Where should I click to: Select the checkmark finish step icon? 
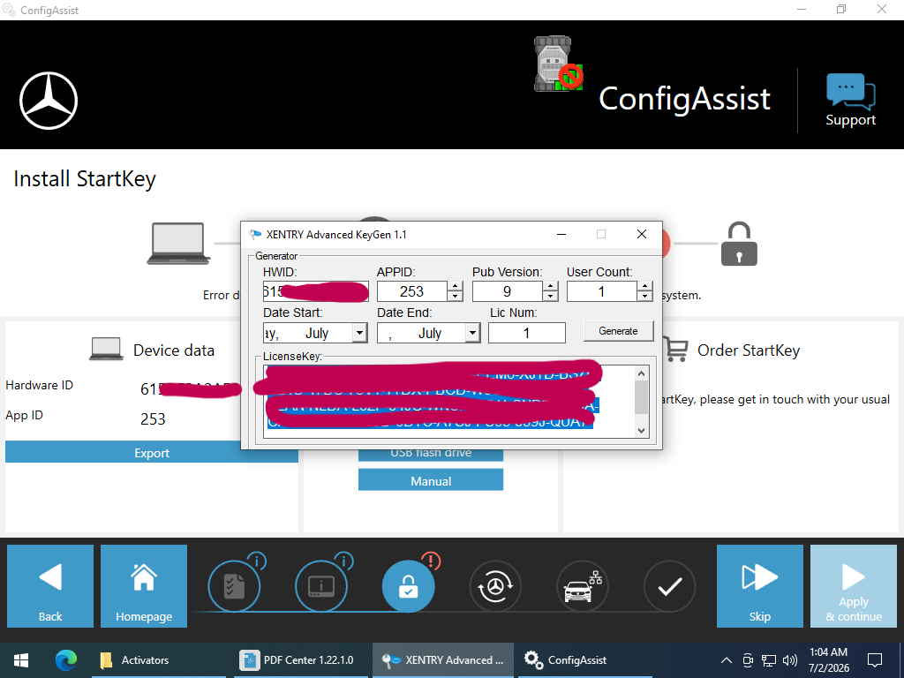(x=669, y=587)
